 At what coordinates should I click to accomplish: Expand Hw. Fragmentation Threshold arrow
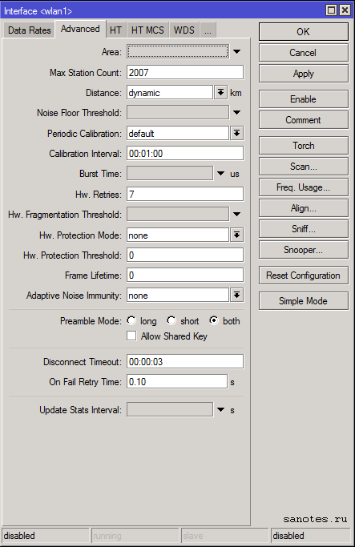tap(236, 214)
